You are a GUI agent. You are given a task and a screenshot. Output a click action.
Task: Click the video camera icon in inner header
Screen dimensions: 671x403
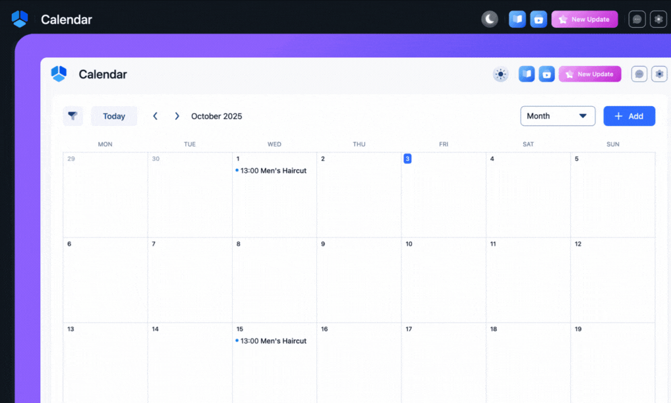[x=546, y=74]
